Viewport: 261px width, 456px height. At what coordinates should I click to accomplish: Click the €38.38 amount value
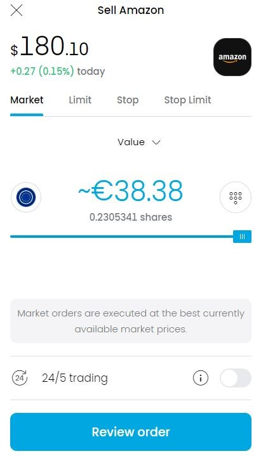pyautogui.click(x=131, y=191)
